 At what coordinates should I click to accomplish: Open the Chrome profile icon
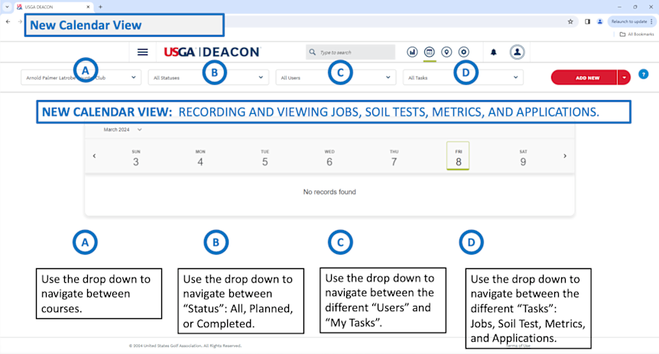599,21
